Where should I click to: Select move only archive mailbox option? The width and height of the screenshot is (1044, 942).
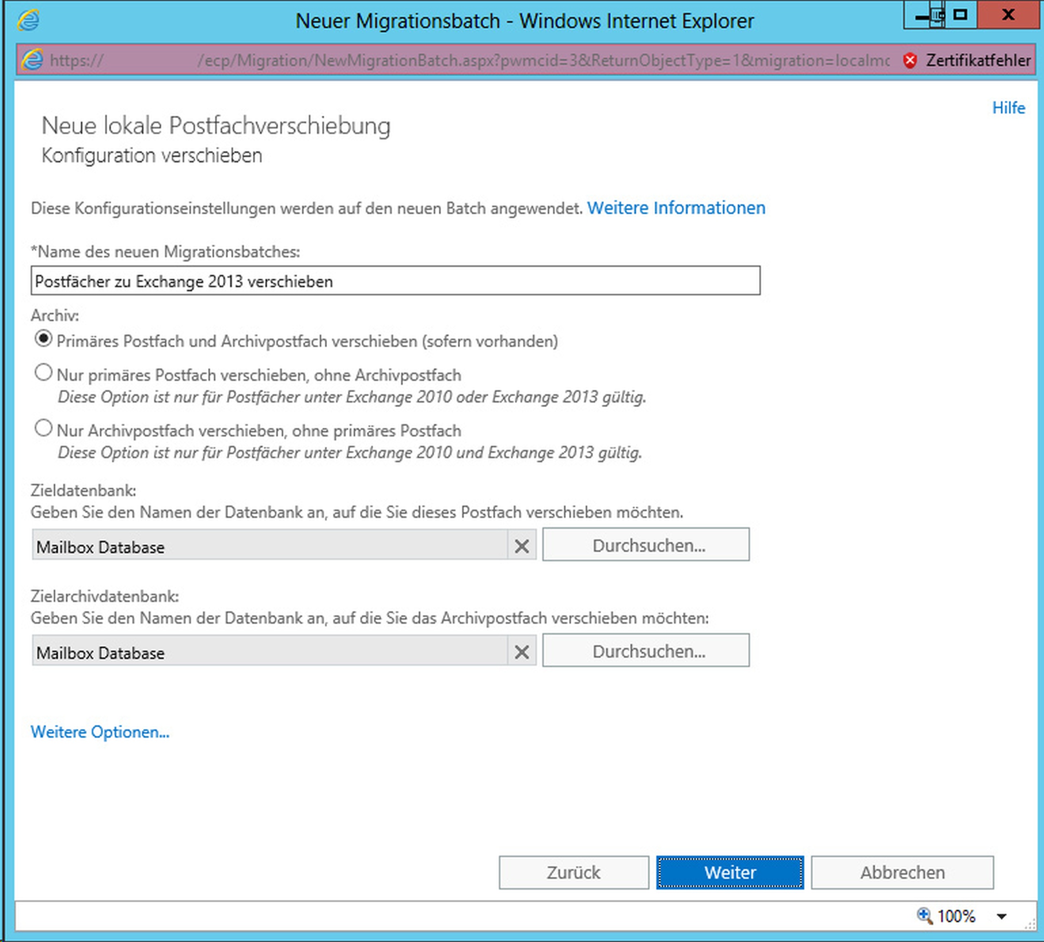[x=44, y=428]
